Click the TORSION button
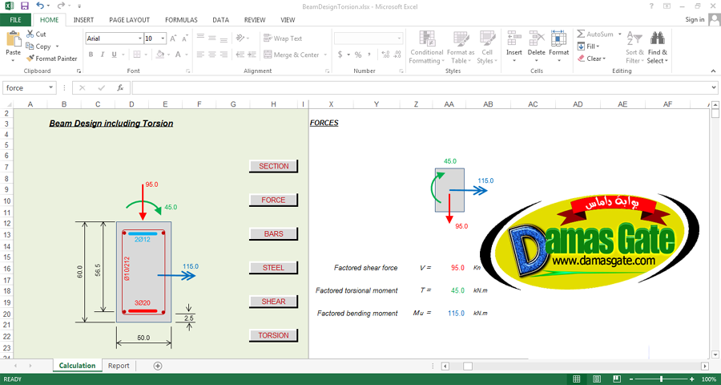Screen dimensions: 721x385 [274, 335]
